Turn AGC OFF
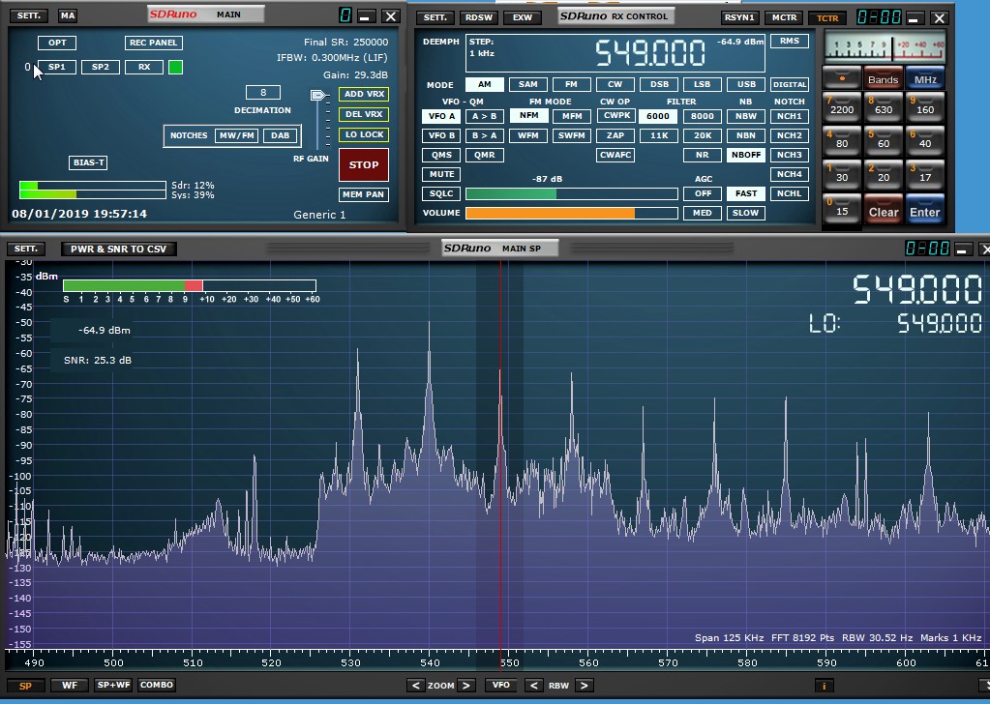 tap(702, 193)
